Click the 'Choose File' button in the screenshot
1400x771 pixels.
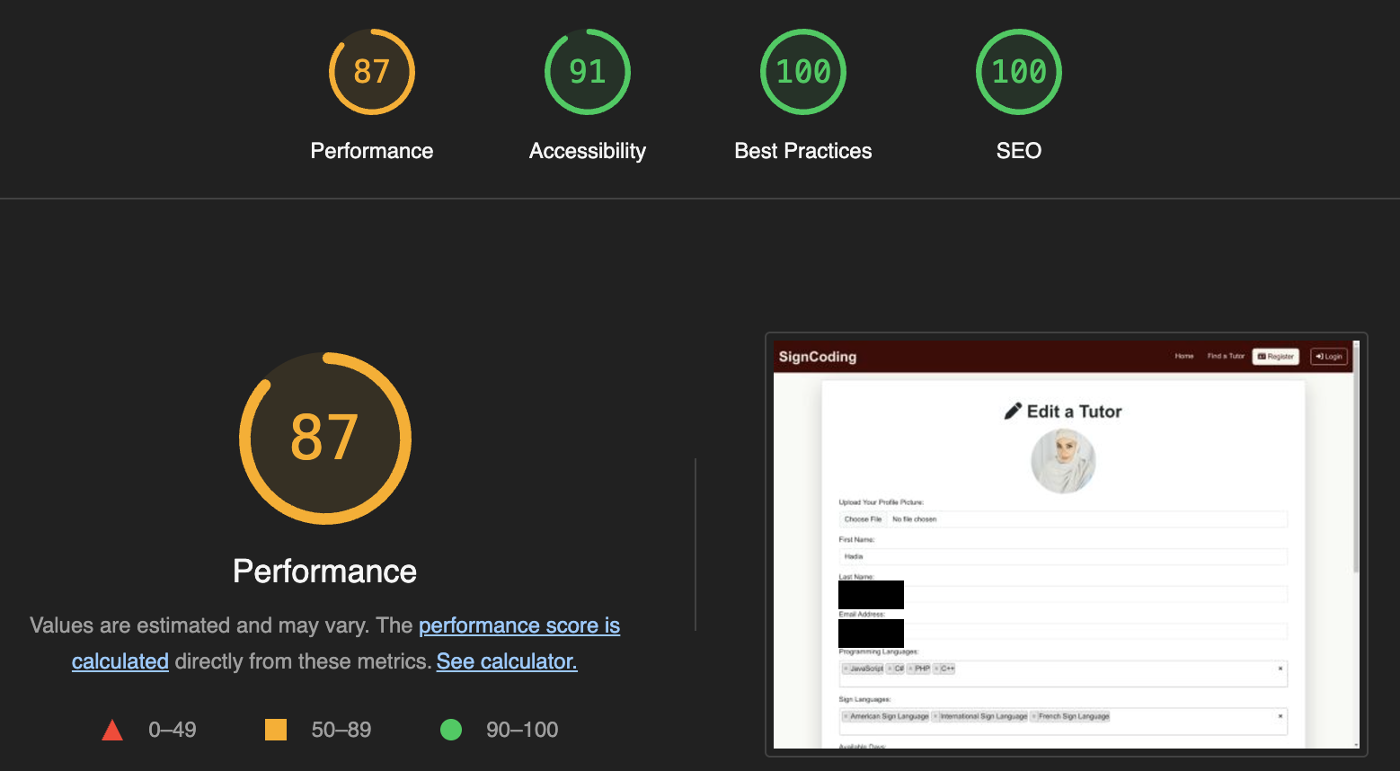point(863,519)
